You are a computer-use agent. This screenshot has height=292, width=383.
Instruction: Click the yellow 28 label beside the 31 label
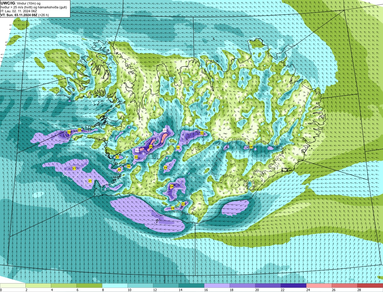(x=173, y=208)
